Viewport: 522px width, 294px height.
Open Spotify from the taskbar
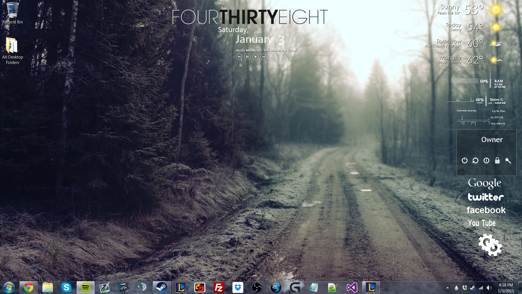tap(86, 287)
